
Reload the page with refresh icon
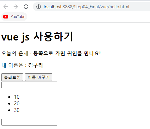pyautogui.click(x=26, y=7)
